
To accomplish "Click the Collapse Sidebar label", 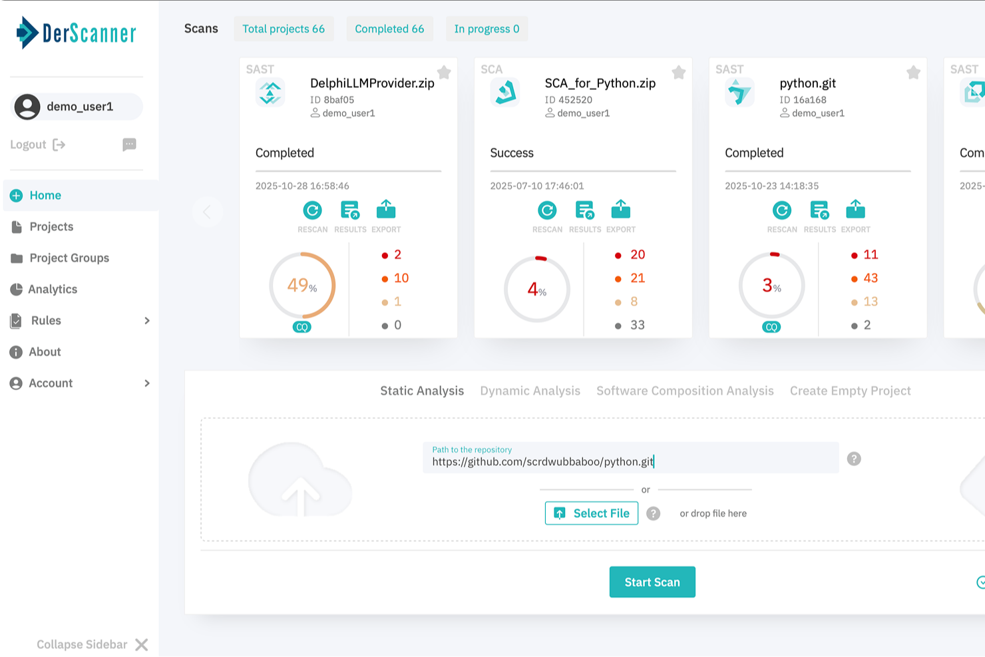I will [x=82, y=644].
